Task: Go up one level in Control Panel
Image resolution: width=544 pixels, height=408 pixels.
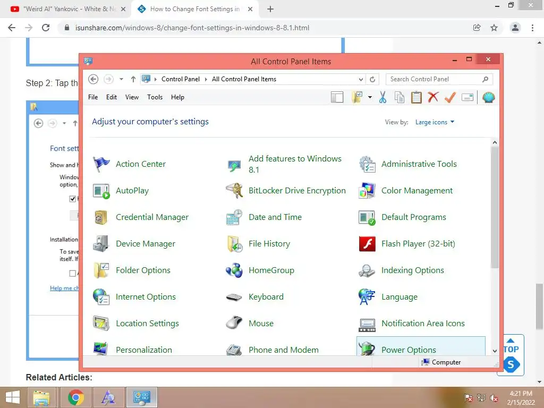Action: (133, 80)
